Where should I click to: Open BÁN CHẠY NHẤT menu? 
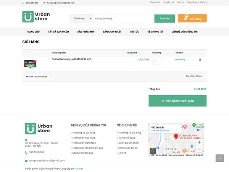click(112, 32)
